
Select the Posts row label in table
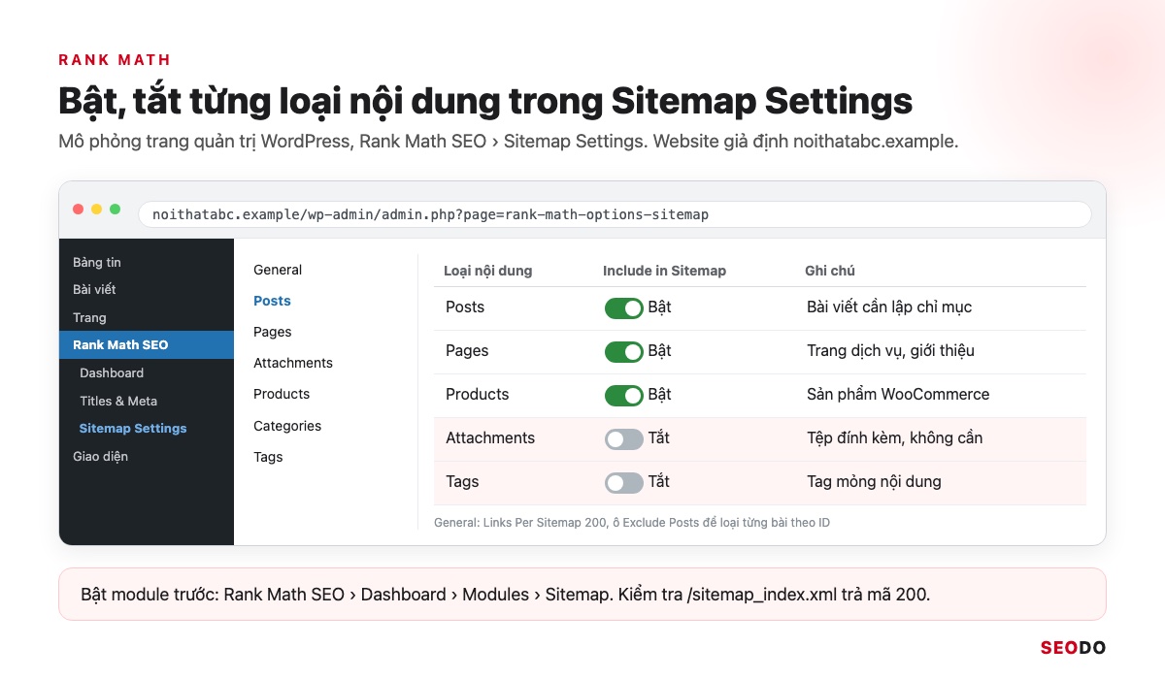coord(465,307)
